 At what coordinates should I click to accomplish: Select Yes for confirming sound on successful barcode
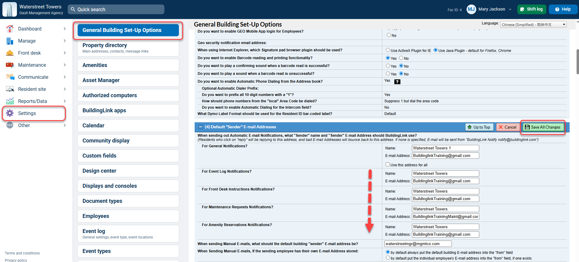pyautogui.click(x=388, y=66)
